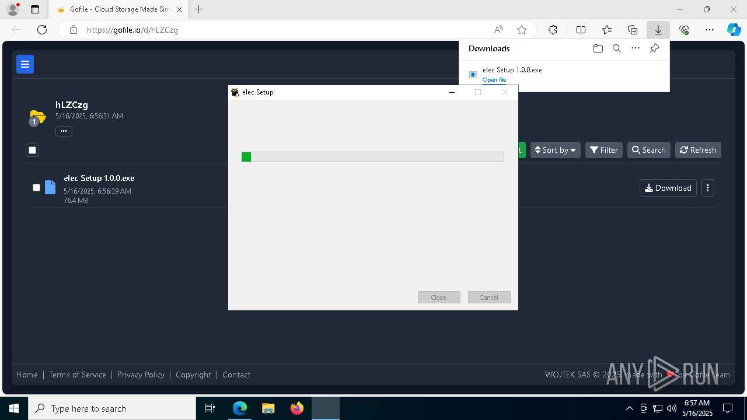Open Edge Settings and more menu
The width and height of the screenshot is (747, 420).
click(x=710, y=30)
